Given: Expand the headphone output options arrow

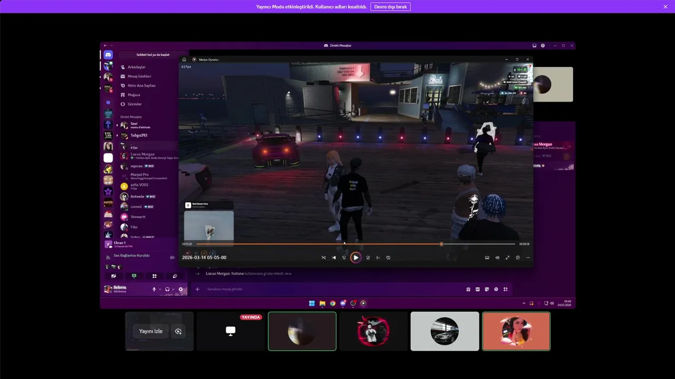Looking at the screenshot, I should (x=173, y=290).
